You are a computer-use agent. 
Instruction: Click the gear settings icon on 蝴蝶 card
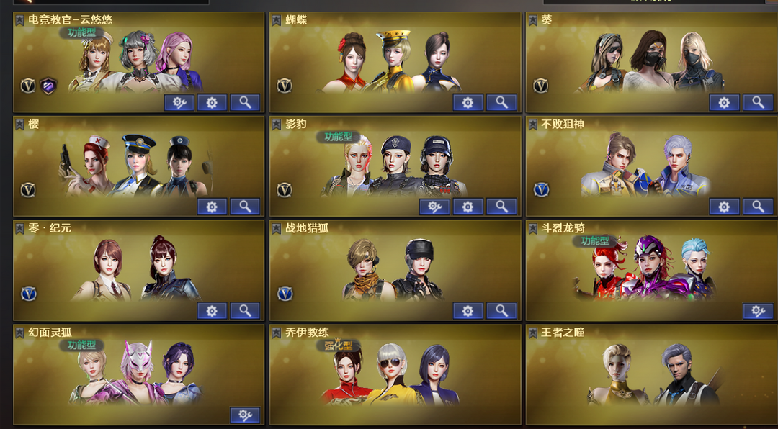tap(468, 103)
